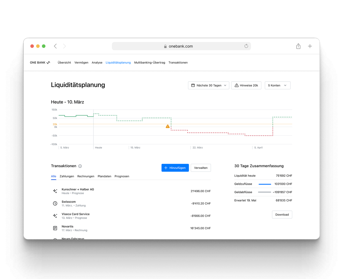Image resolution: width=343 pixels, height=279 pixels.
Task: Navigate to Transaktionen in top menu
Action: click(x=178, y=63)
